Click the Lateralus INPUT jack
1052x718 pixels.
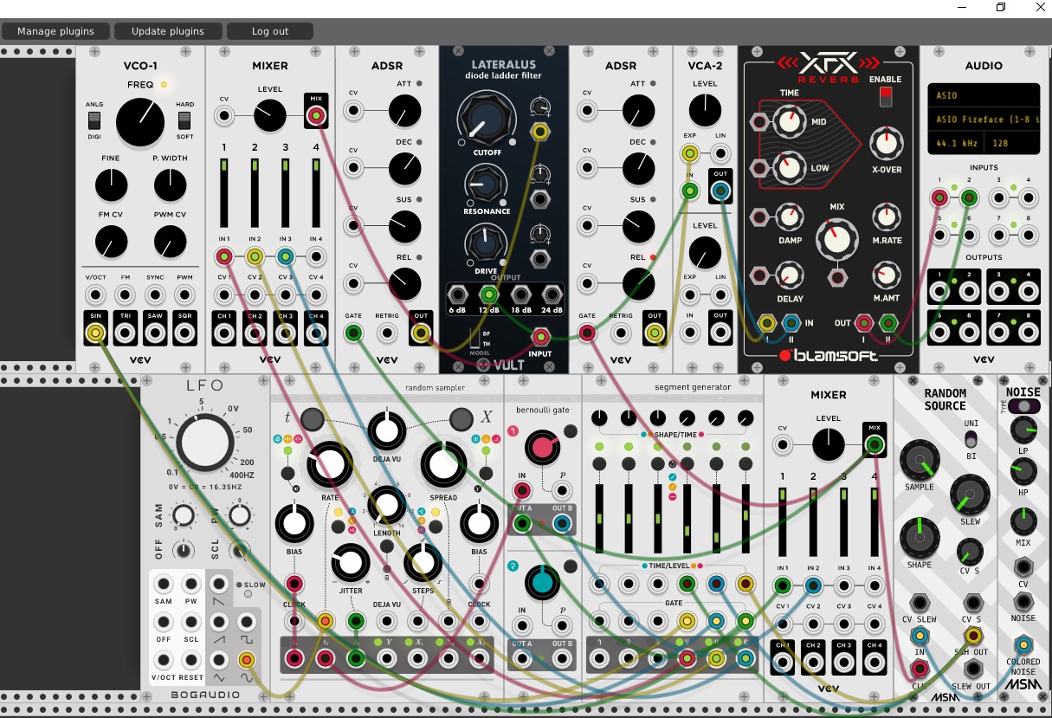click(541, 337)
